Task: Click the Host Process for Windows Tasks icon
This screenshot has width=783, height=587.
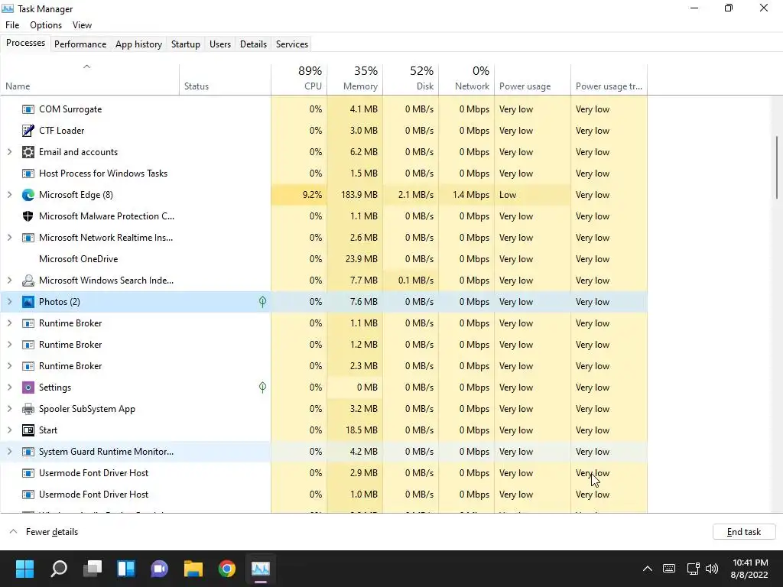Action: pos(28,174)
